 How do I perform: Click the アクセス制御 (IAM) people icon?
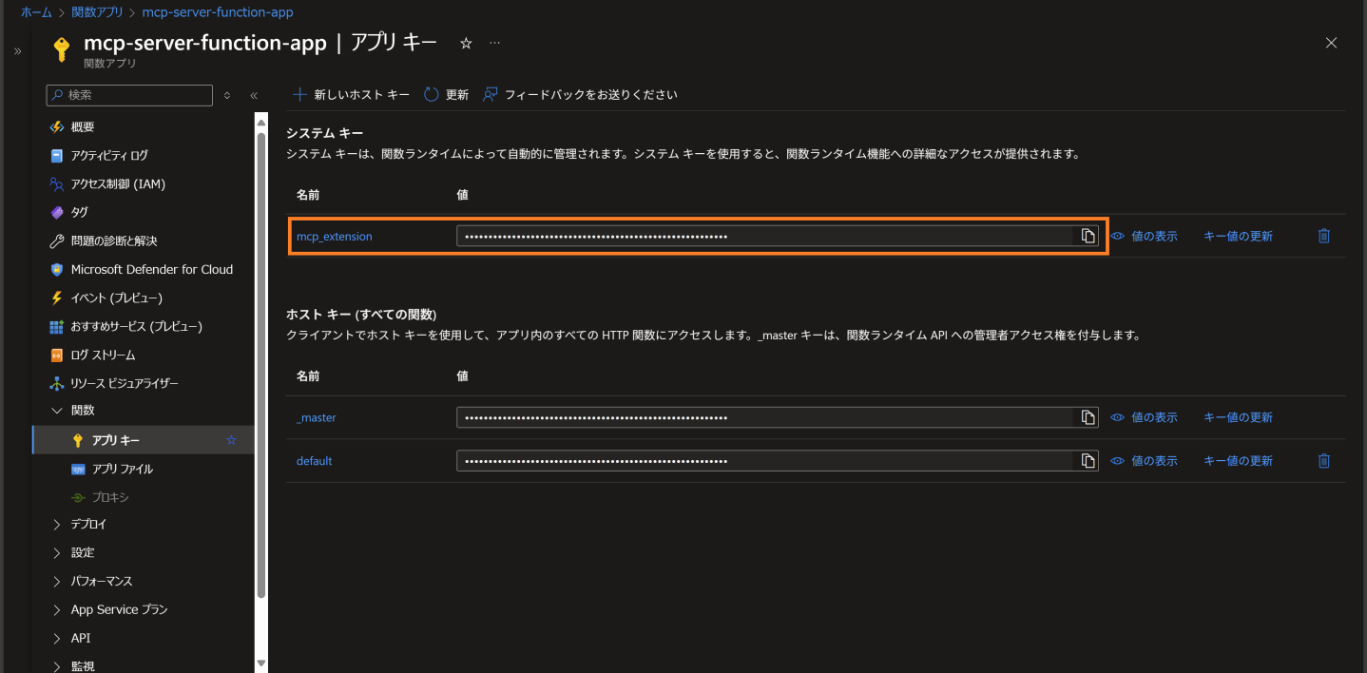(x=56, y=183)
